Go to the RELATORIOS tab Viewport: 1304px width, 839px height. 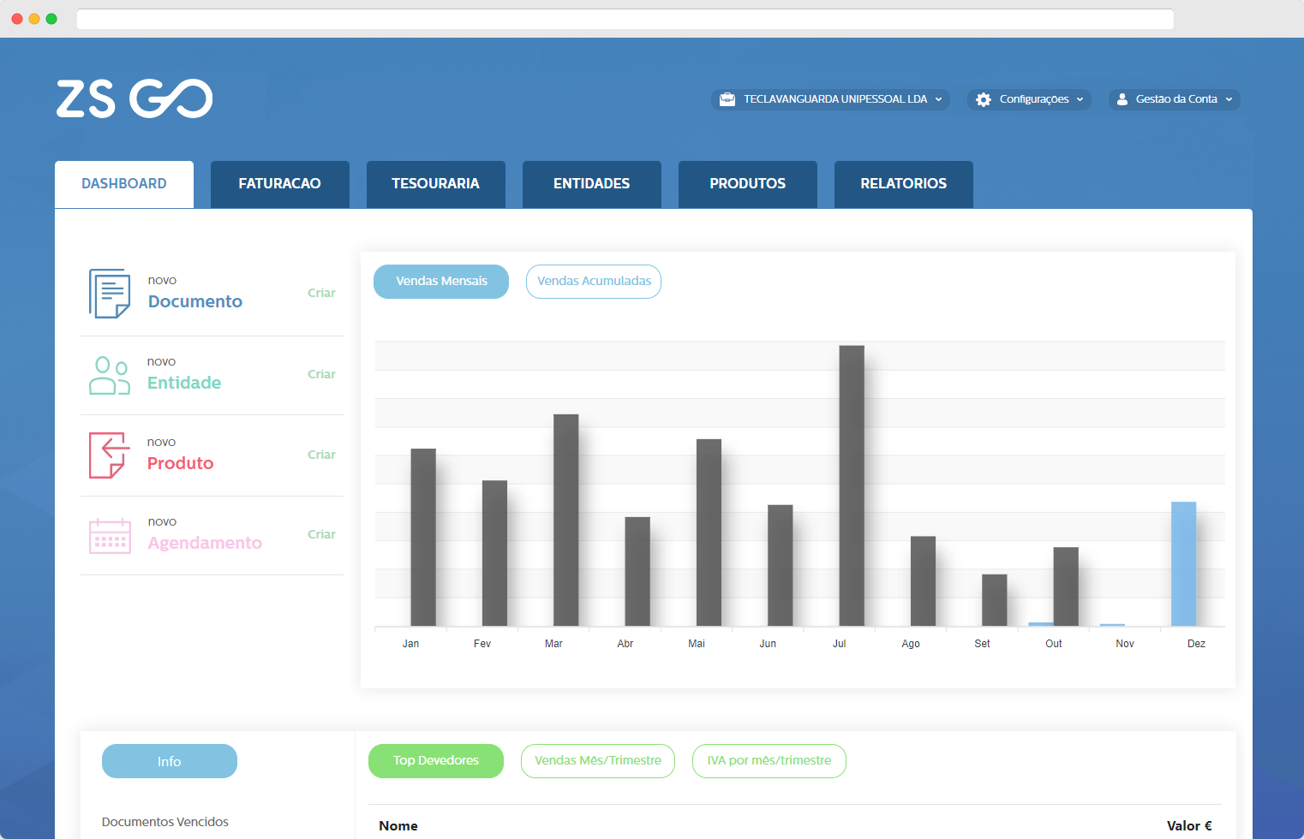[x=904, y=184]
